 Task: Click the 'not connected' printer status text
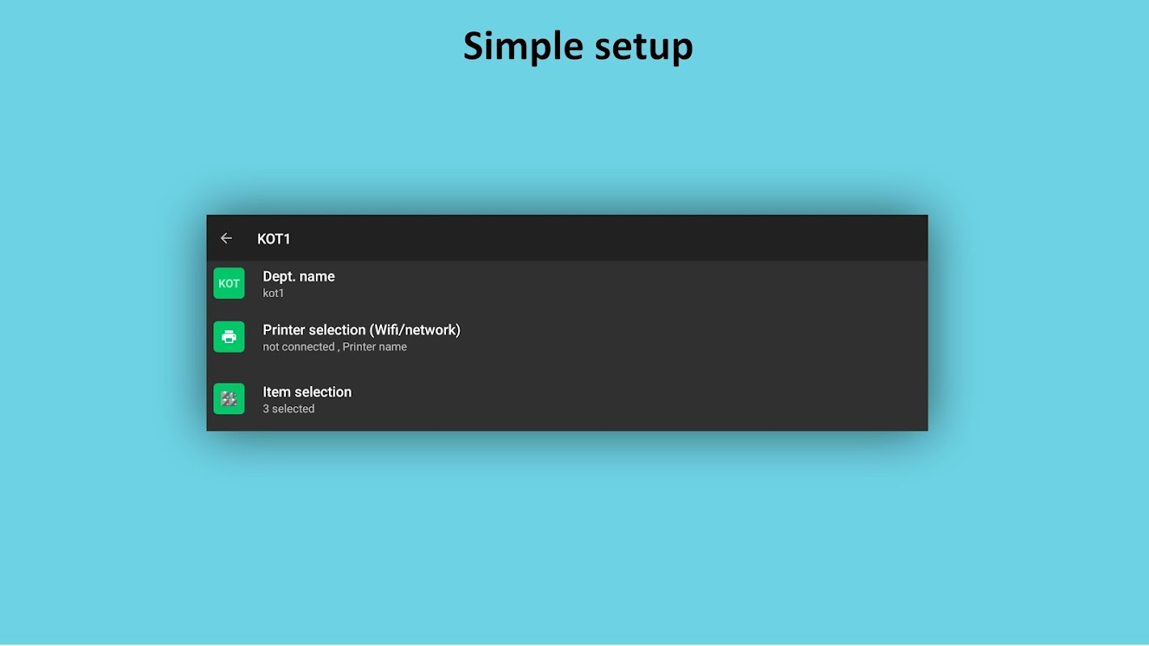point(298,346)
